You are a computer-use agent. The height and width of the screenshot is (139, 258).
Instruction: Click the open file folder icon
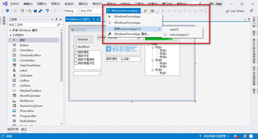click(30, 11)
